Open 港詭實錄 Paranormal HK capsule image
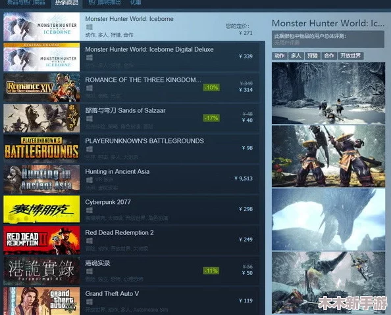The height and width of the screenshot is (315, 391). click(41, 271)
